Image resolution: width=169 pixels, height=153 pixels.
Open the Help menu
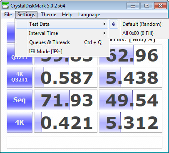pyautogui.click(x=67, y=15)
